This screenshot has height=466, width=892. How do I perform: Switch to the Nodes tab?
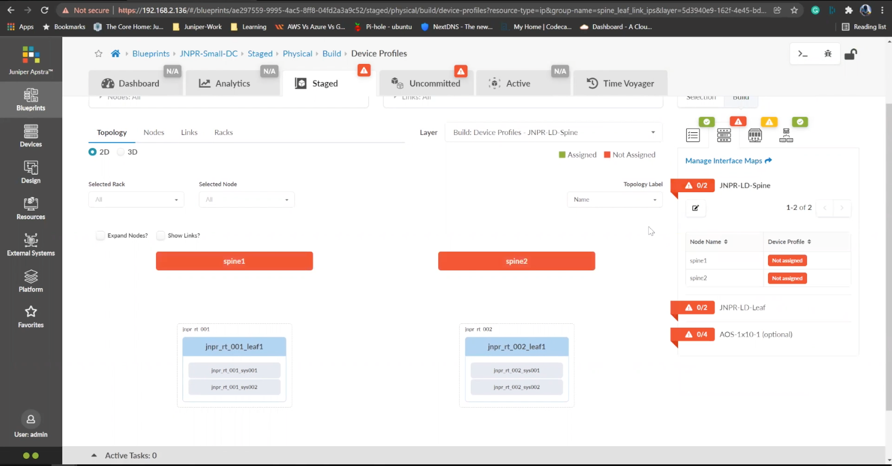point(154,132)
